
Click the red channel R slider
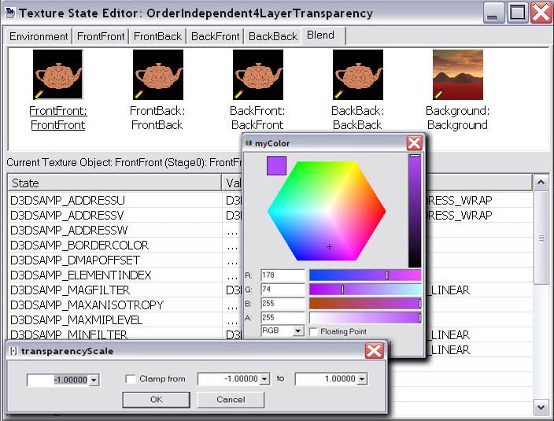pyautogui.click(x=364, y=275)
